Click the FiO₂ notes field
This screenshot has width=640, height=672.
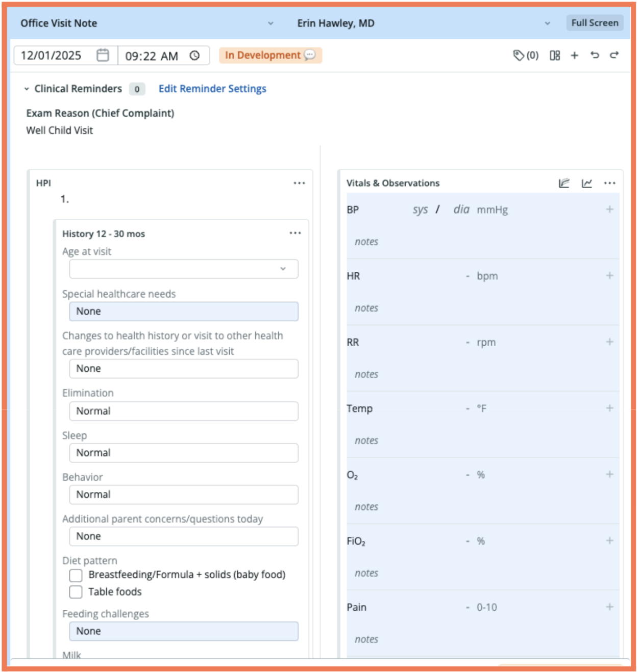pyautogui.click(x=366, y=573)
